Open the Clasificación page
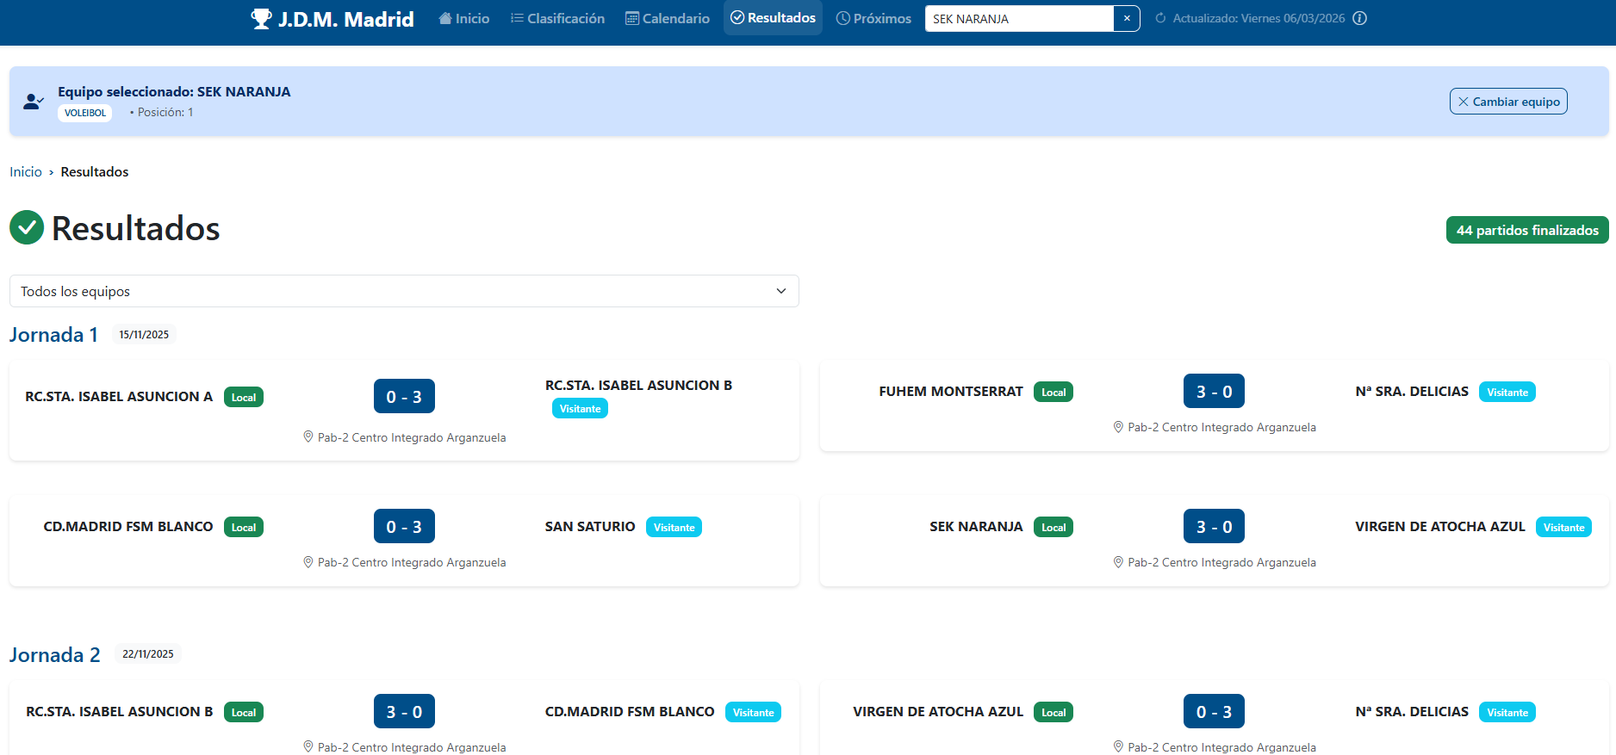1616x755 pixels. coord(557,18)
